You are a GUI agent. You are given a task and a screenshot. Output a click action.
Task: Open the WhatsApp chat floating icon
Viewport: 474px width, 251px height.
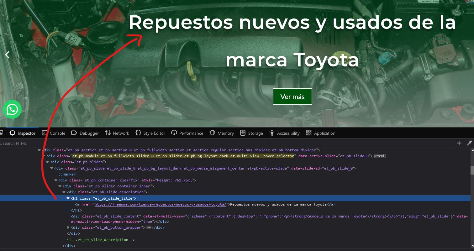(12, 110)
